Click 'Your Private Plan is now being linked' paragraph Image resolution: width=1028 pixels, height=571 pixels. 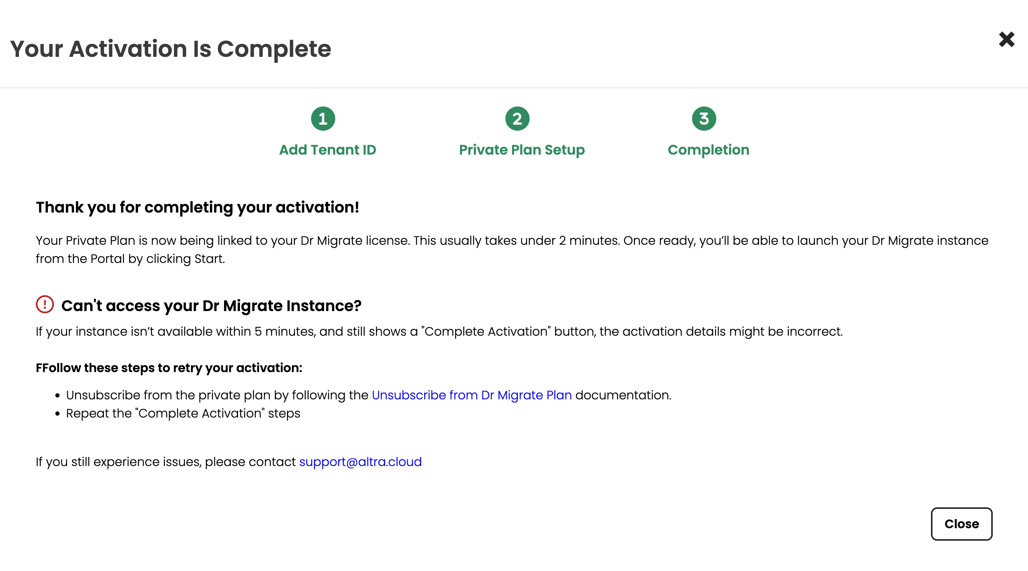tap(512, 249)
